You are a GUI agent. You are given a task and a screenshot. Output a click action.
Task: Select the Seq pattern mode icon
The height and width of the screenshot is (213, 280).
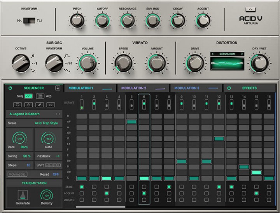(x=28, y=96)
